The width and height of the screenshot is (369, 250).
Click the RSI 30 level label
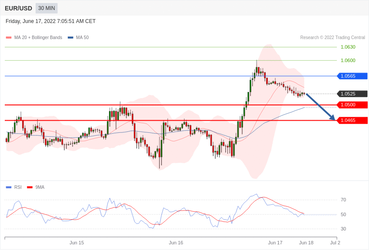343,229
